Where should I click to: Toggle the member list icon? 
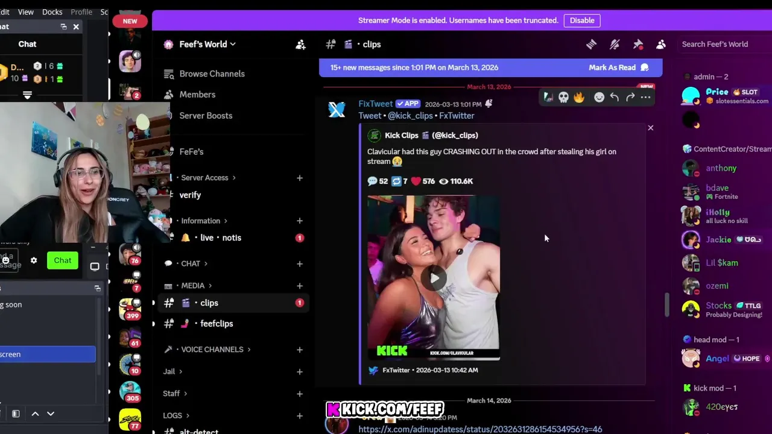[661, 44]
